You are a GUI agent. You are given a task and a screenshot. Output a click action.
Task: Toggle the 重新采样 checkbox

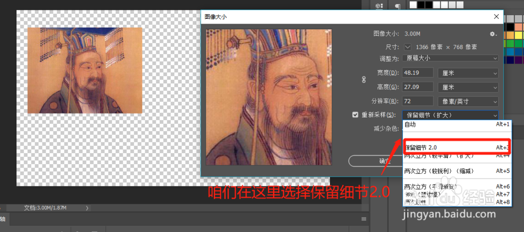coord(355,115)
